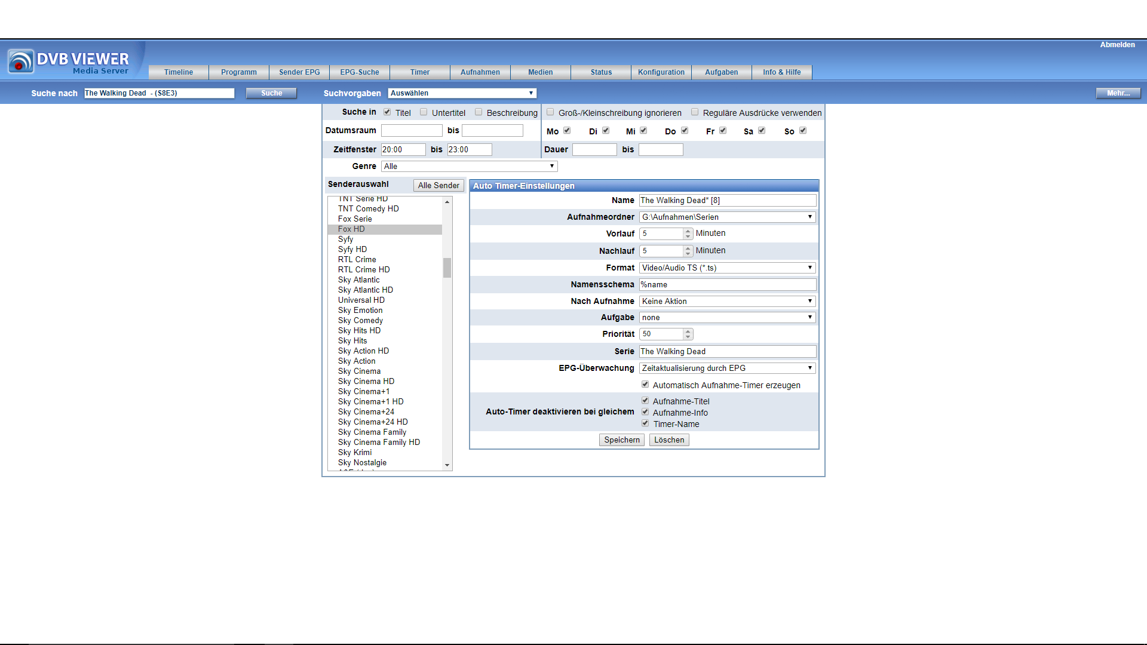
Task: Open the Medien tab
Action: point(541,72)
